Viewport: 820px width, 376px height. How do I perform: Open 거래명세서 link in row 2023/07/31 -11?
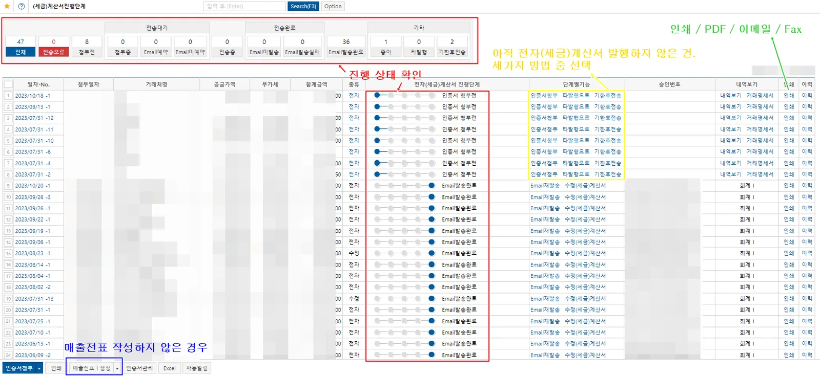[x=760, y=129]
